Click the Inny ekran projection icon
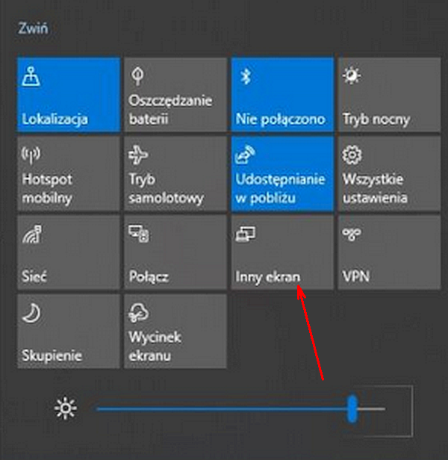Viewport: 448px width, 460px height. click(x=245, y=234)
